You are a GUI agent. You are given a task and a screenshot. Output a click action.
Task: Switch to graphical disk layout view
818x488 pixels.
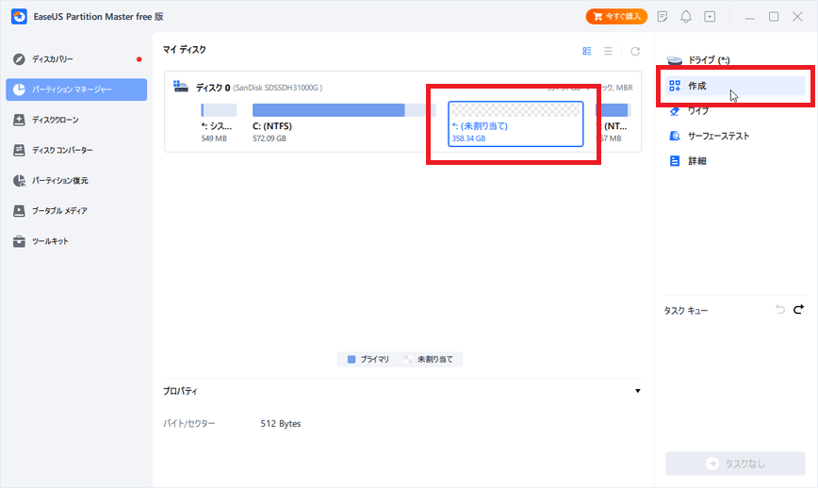587,51
